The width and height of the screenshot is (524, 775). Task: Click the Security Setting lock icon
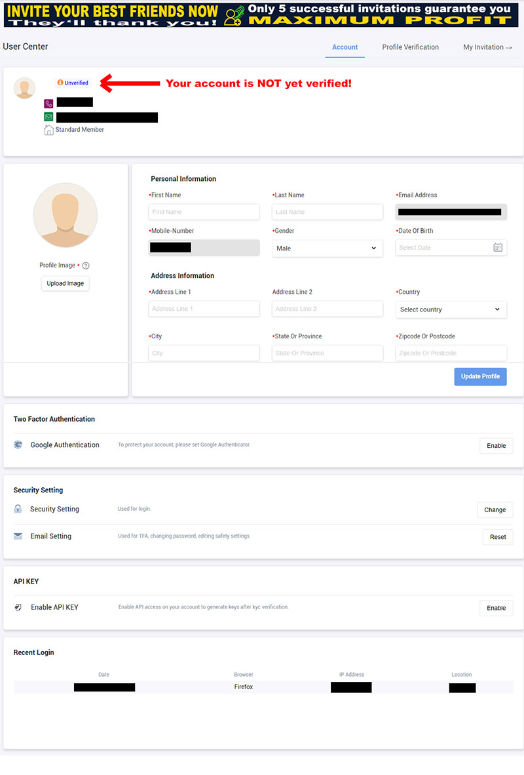click(18, 509)
